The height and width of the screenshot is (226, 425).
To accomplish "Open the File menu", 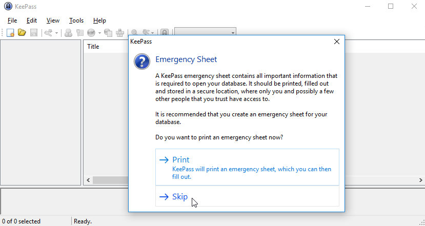I will (x=12, y=20).
